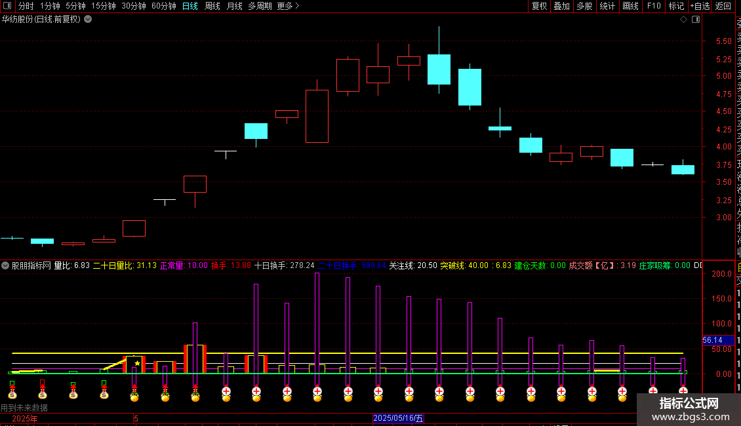Open the 多股 multi-stock view
The width and height of the screenshot is (741, 426).
click(584, 6)
